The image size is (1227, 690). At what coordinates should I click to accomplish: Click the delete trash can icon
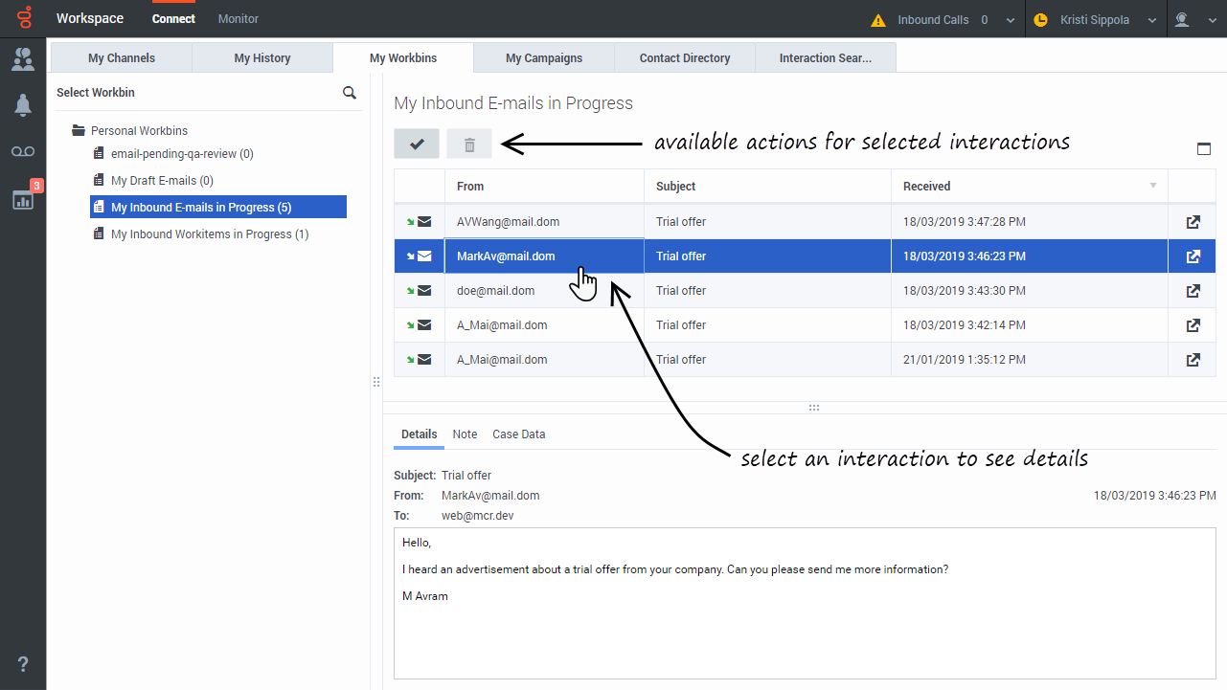click(x=469, y=144)
